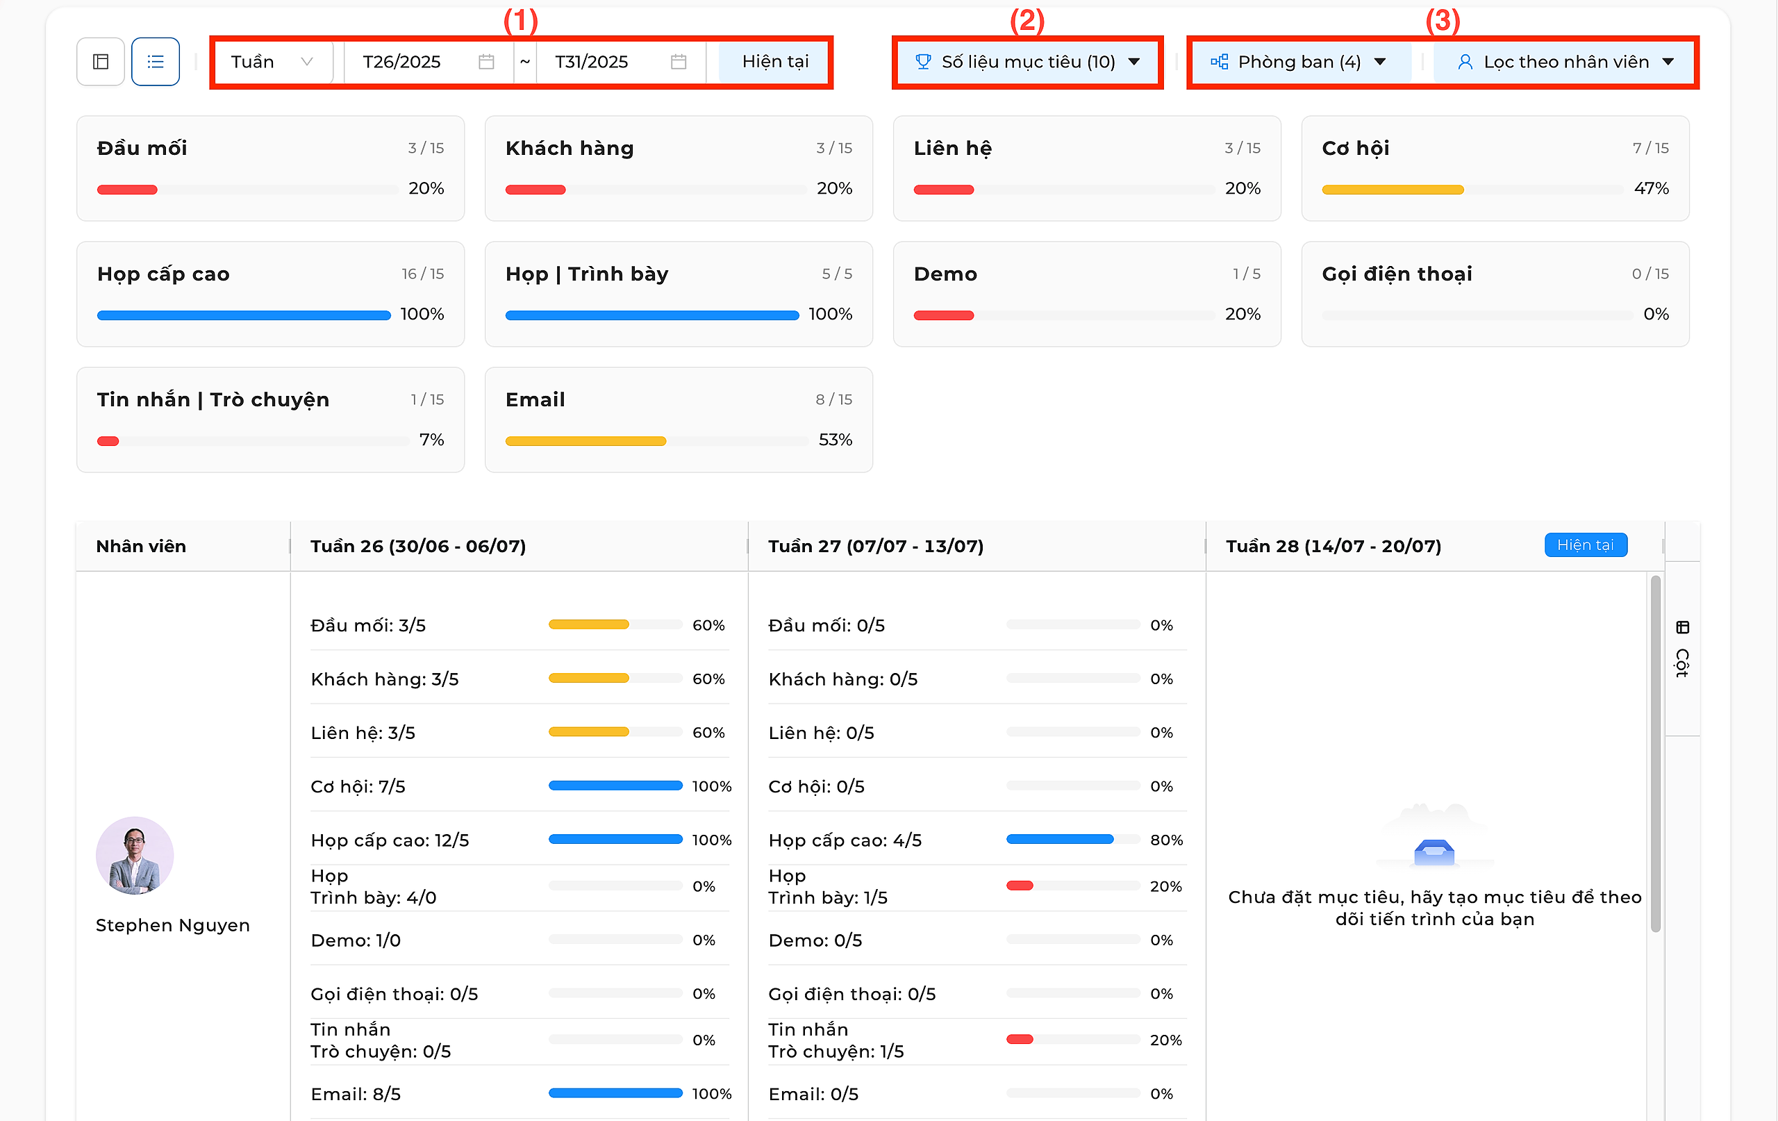Open the Email 8/15 metric card

pyautogui.click(x=679, y=420)
